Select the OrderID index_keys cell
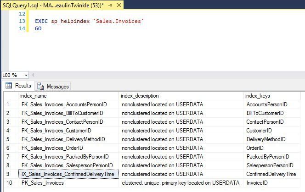Image resolution: width=305 pixels, height=192 pixels. [x=272, y=148]
